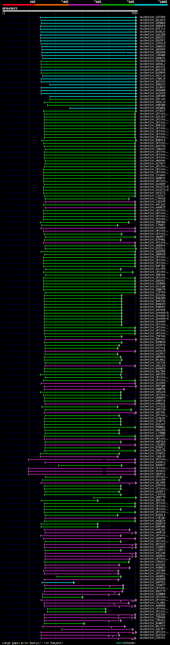This screenshot has height=645, width=170.
Task: Select hit label UniRef100_Q4SJE3
Action: 152,117
